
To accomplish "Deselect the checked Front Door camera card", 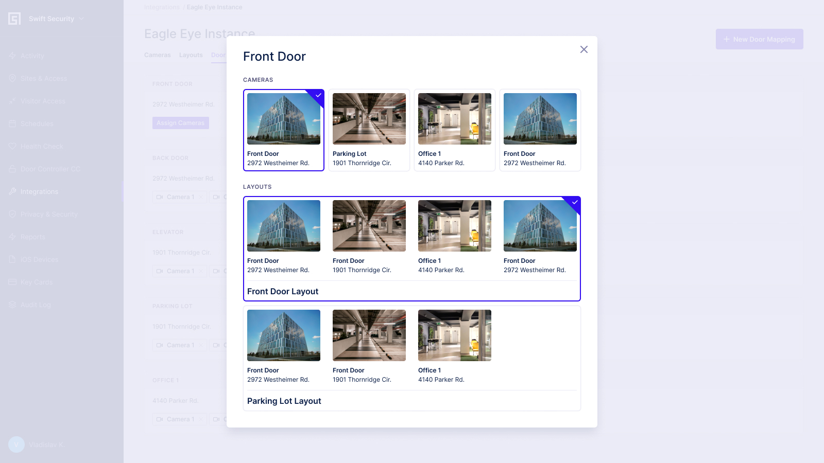I will (283, 130).
